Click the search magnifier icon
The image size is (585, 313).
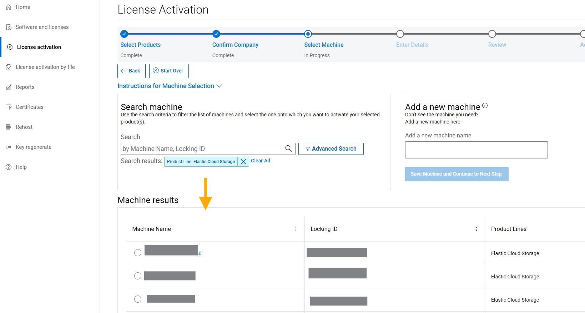coord(288,148)
